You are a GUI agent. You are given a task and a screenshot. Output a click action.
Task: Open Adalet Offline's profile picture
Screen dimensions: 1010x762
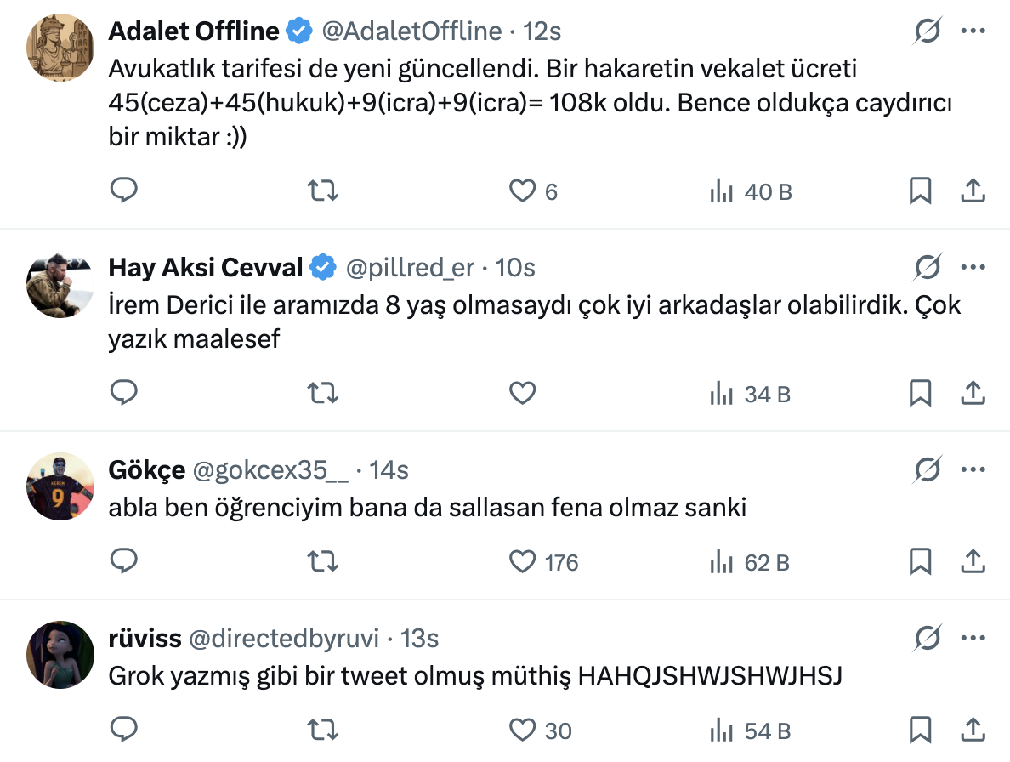[x=60, y=48]
